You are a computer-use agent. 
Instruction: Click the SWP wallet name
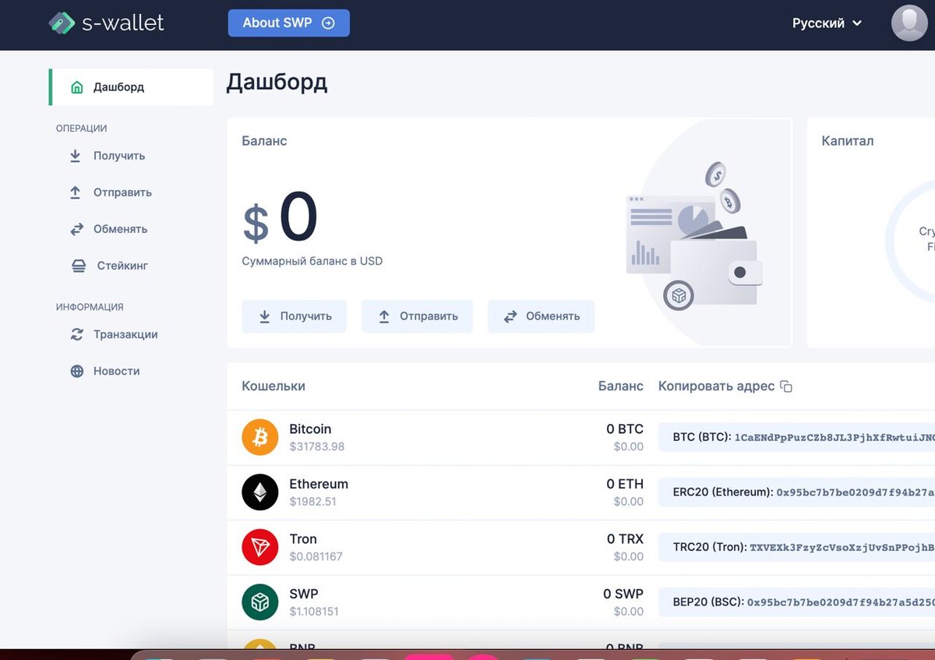[x=304, y=594]
